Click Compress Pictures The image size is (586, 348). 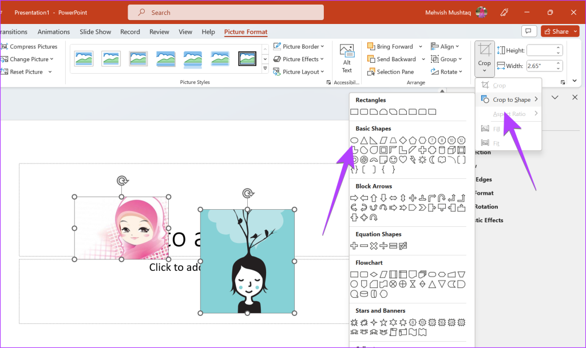[x=30, y=46]
